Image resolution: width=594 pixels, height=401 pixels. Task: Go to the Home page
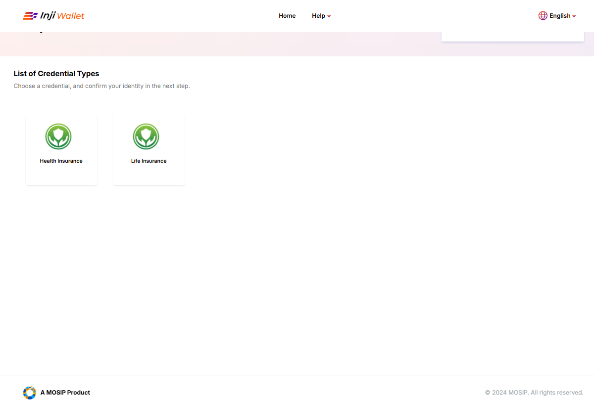click(287, 16)
